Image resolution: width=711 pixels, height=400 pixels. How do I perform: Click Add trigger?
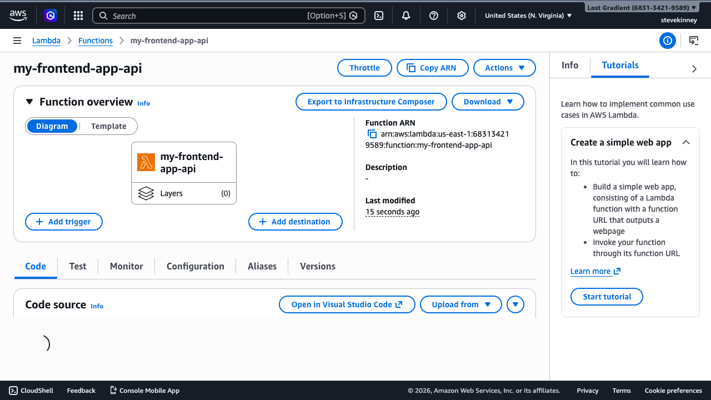(x=64, y=222)
